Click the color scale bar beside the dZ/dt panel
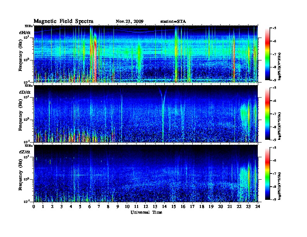The width and height of the screenshot is (307, 237). click(267, 173)
